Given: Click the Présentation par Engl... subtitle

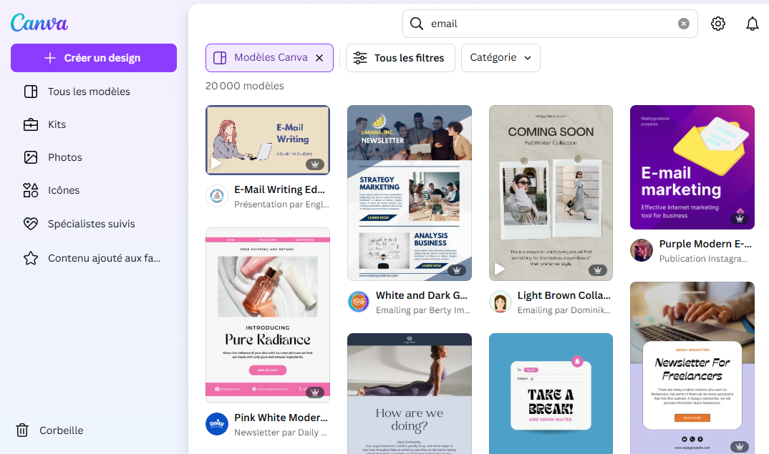Looking at the screenshot, I should pyautogui.click(x=281, y=204).
